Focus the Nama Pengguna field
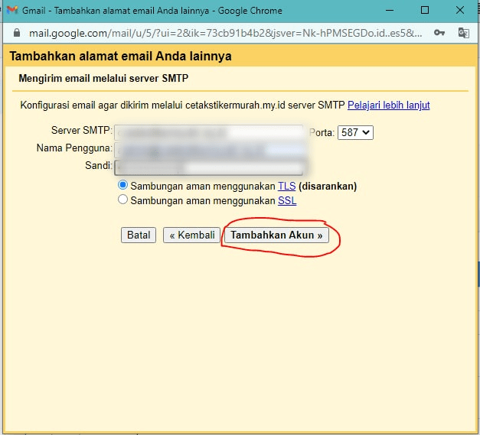Image resolution: width=480 pixels, height=435 pixels. tap(209, 150)
